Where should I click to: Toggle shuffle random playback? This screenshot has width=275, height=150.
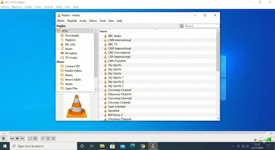(53, 138)
